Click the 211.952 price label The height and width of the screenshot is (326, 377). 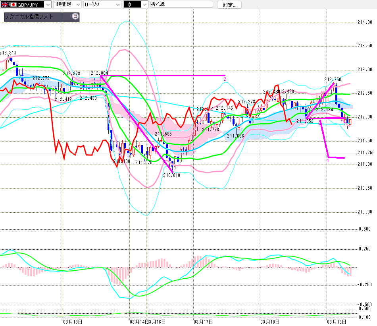tap(305, 121)
